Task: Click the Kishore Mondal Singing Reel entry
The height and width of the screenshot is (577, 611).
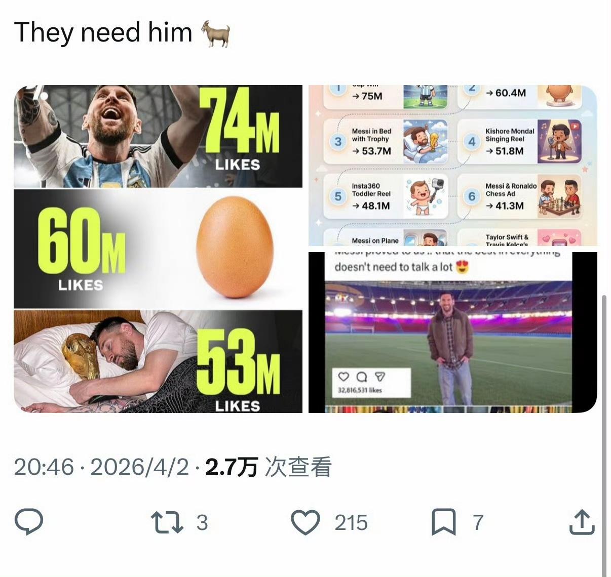Action: tap(520, 142)
